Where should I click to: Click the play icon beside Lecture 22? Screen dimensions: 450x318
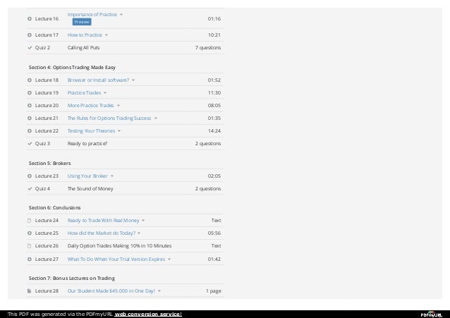(x=30, y=131)
